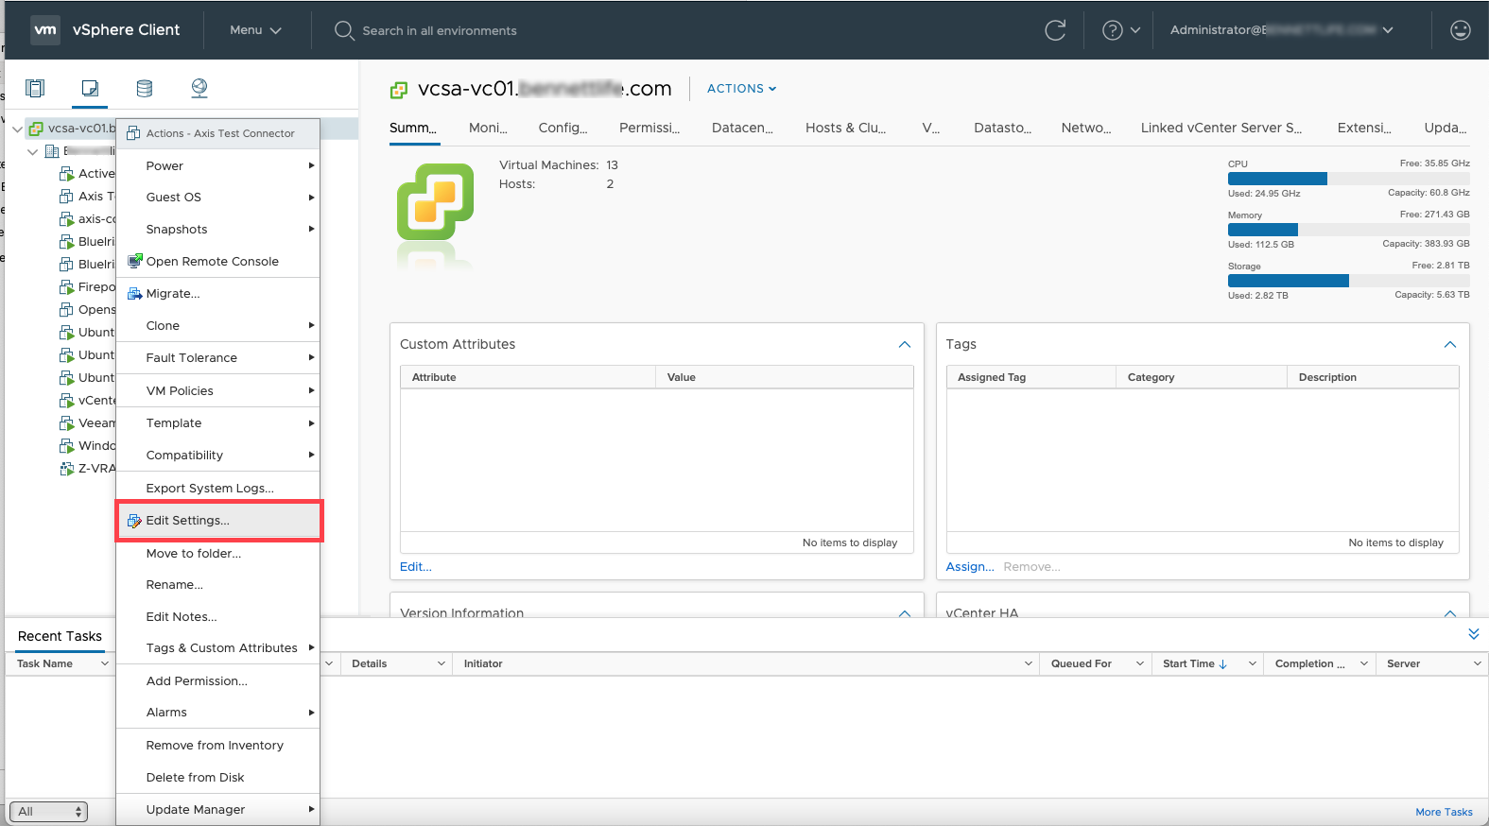The height and width of the screenshot is (826, 1489).
Task: Refresh the vSphere Client view
Action: (1055, 30)
